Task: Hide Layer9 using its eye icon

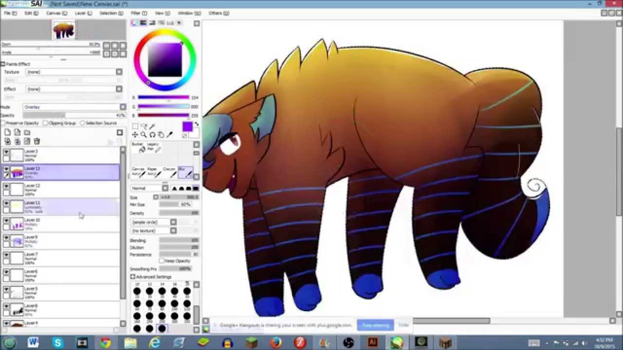Action: tap(6, 238)
